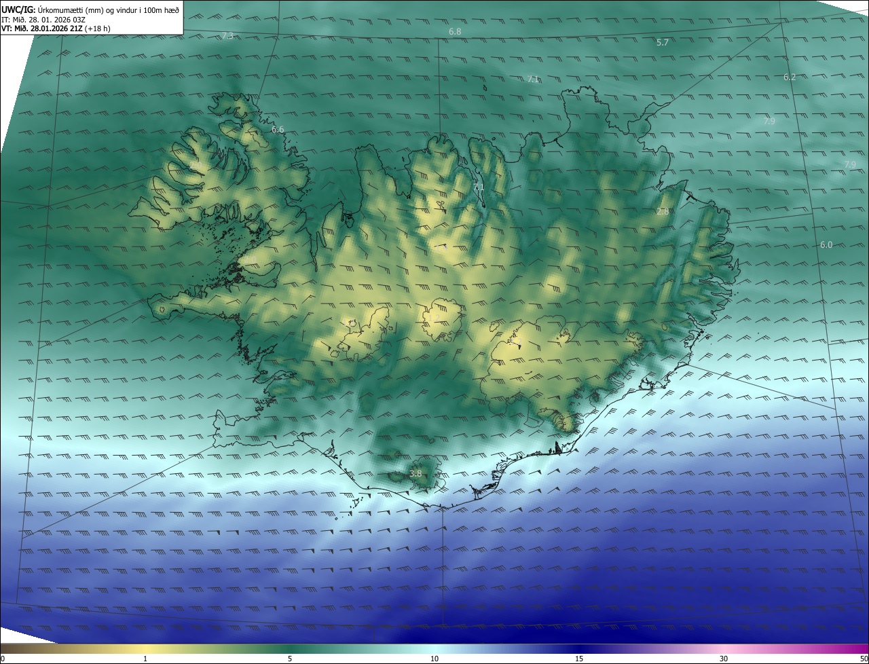Click the 0 tick on the color scale
Image resolution: width=869 pixels, height=664 pixels.
tap(2, 659)
